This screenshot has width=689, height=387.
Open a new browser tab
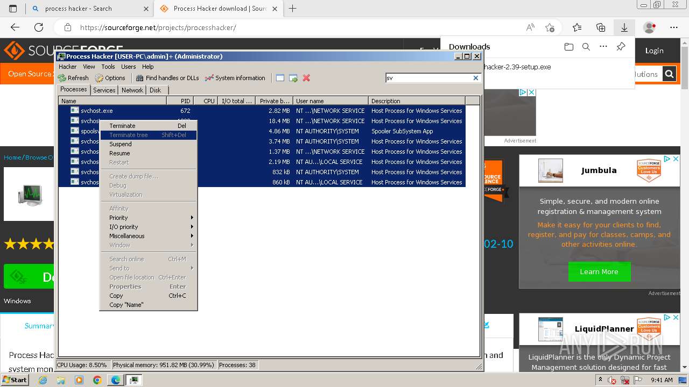293,9
